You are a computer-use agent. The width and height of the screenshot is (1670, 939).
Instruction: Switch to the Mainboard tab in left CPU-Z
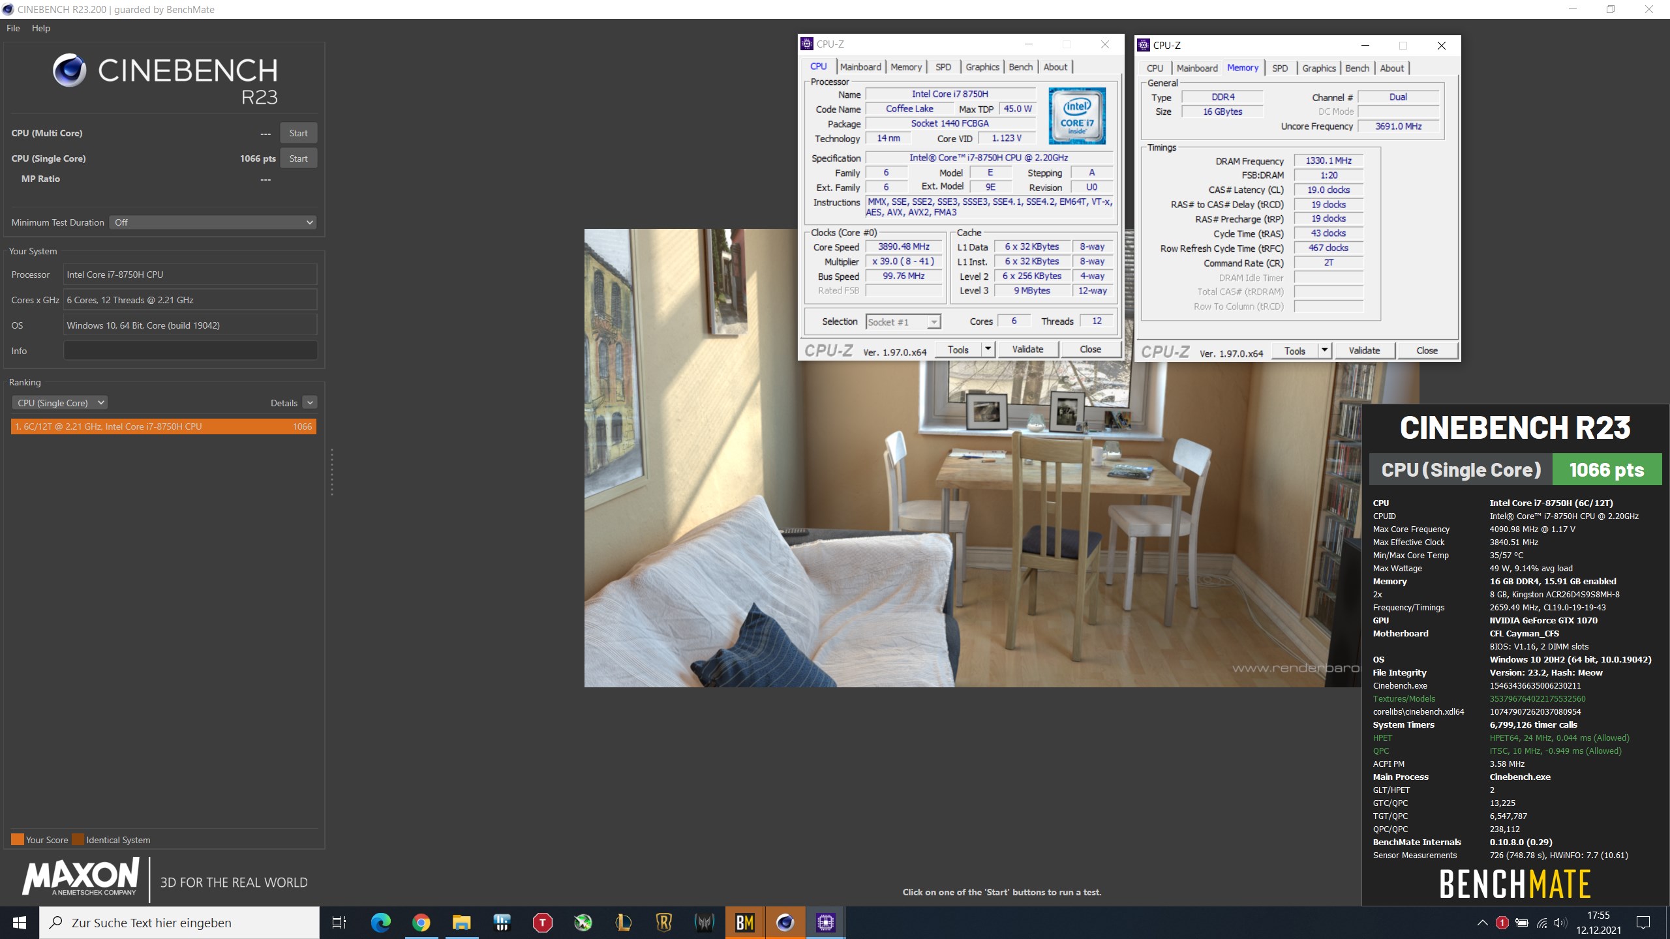[x=860, y=67]
